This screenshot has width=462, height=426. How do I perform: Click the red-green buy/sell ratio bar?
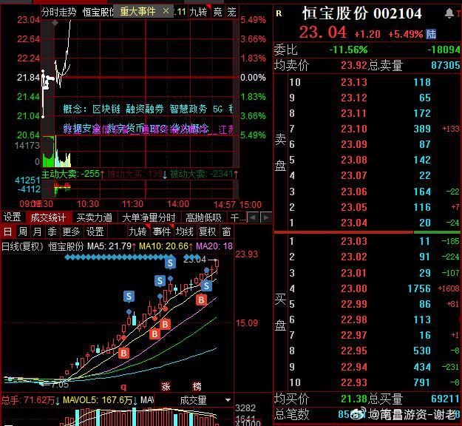[367, 232]
